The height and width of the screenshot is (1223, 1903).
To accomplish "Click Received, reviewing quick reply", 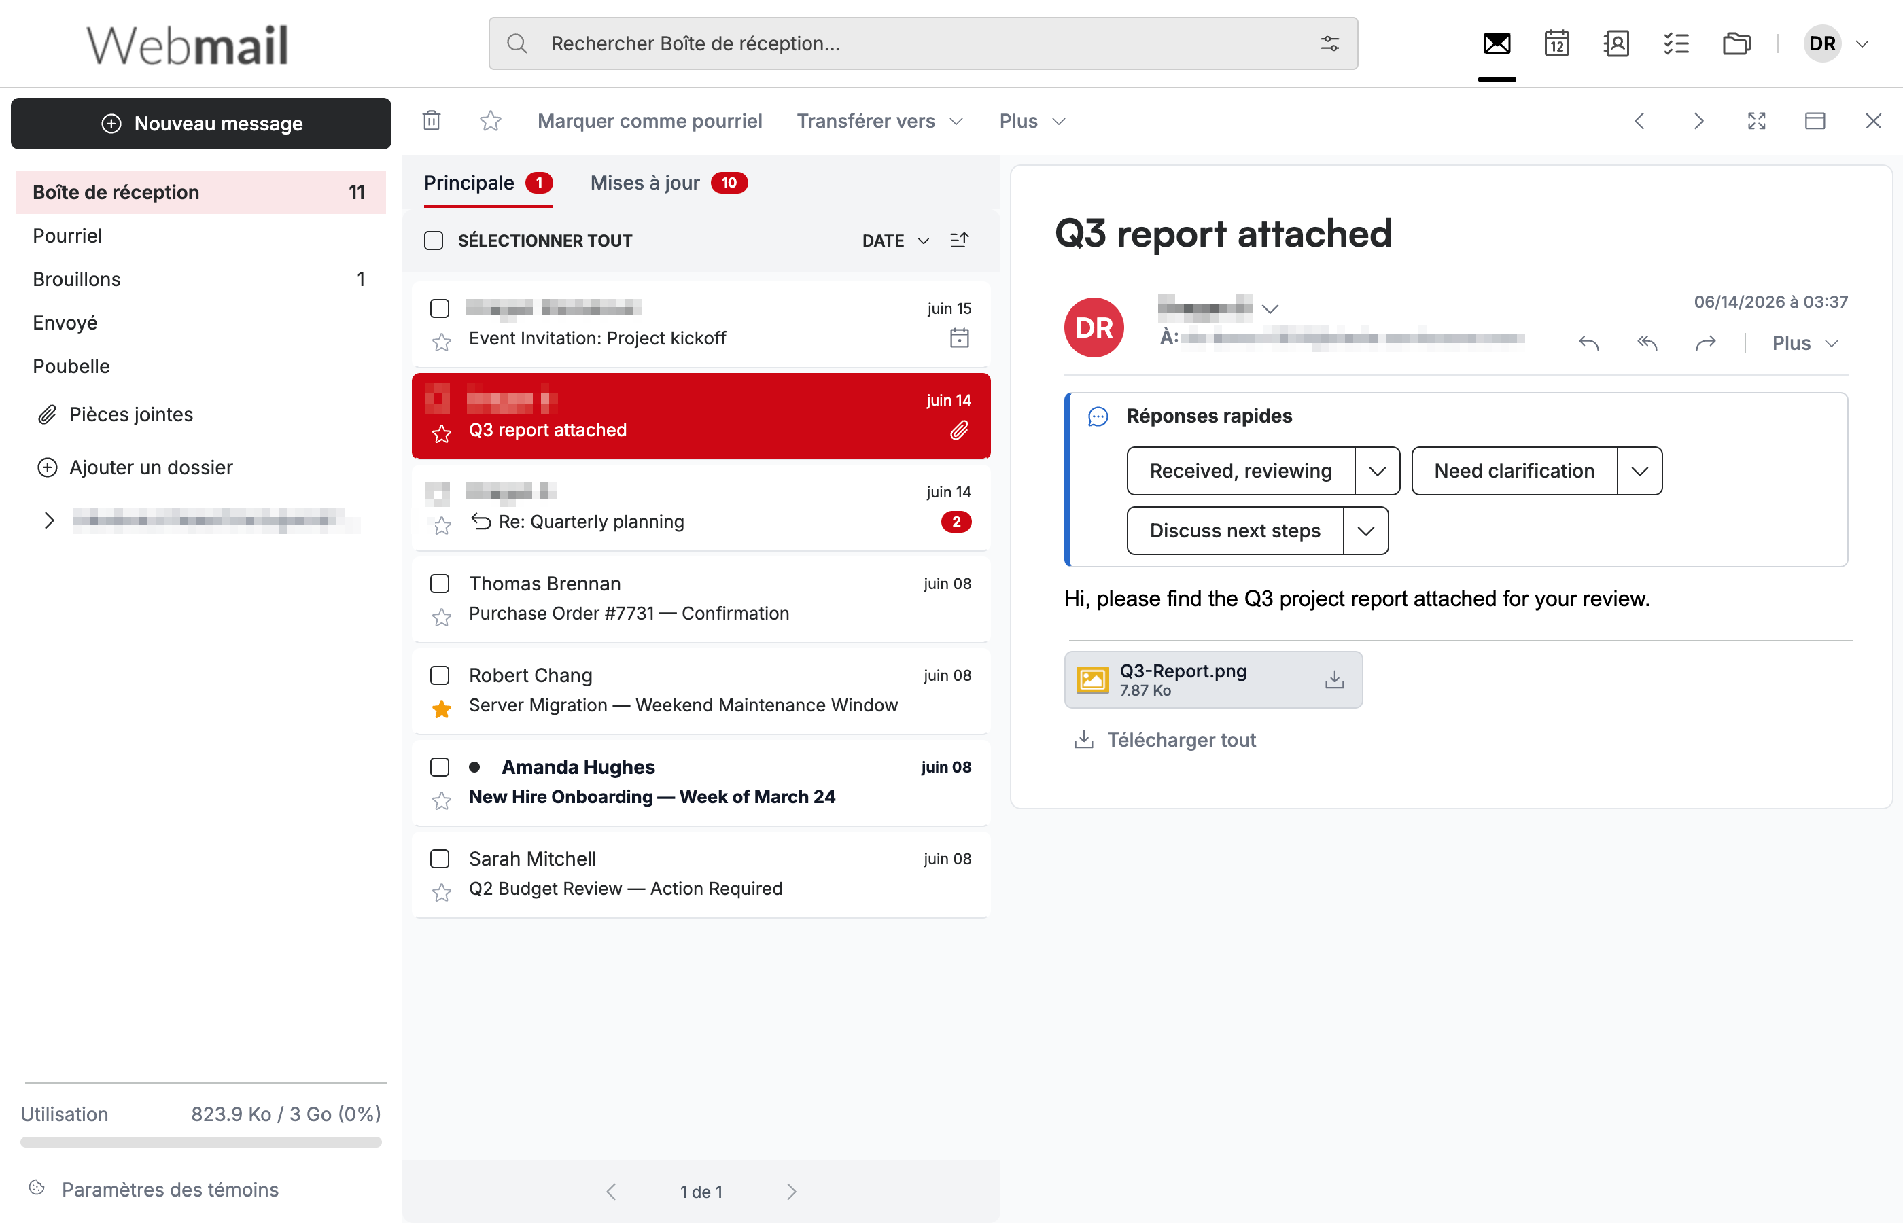I will coord(1240,471).
